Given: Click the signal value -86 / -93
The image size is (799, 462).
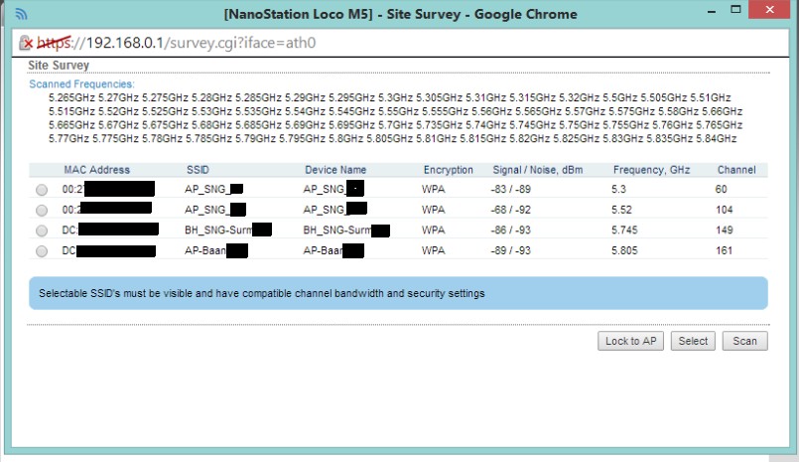Looking at the screenshot, I should coord(510,230).
